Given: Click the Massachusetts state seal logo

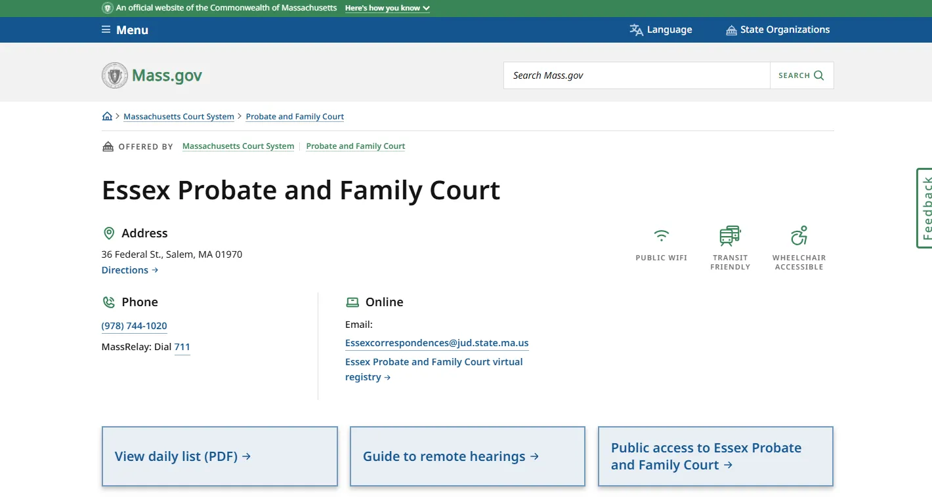Looking at the screenshot, I should click(x=115, y=75).
